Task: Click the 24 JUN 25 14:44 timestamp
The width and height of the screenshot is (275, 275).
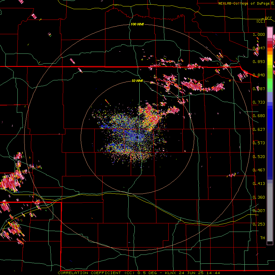Action: coord(199,273)
